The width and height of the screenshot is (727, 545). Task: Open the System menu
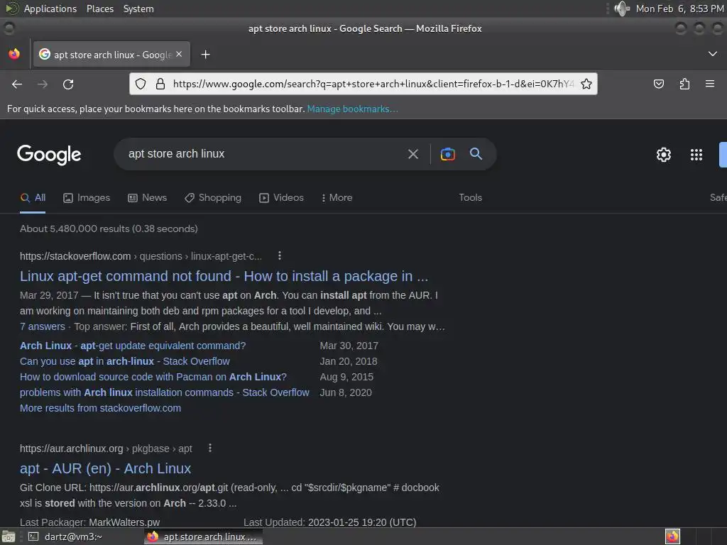tap(138, 9)
